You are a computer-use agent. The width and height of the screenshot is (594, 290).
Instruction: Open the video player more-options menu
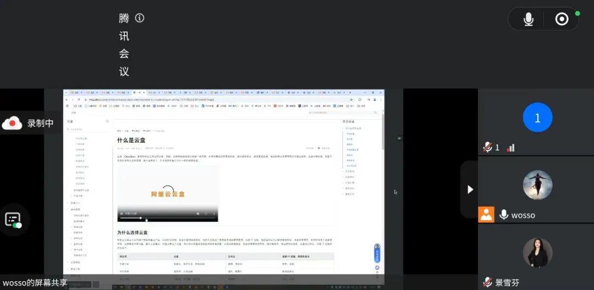tap(214, 213)
